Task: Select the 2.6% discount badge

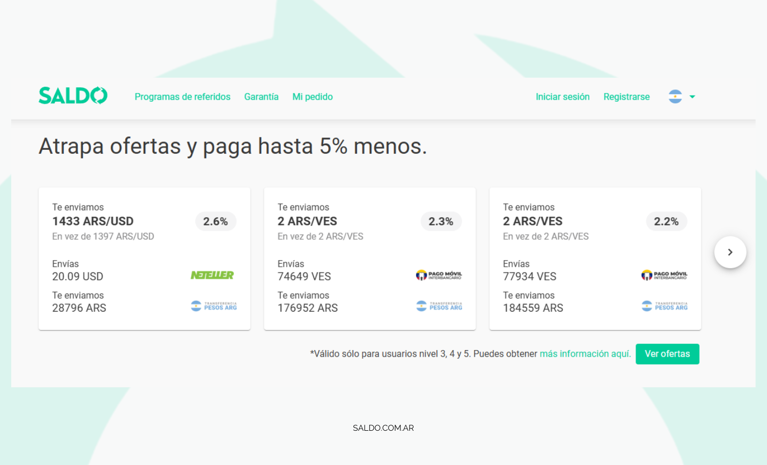Action: 215,221
